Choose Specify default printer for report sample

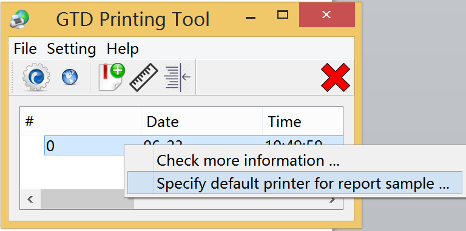(x=295, y=183)
